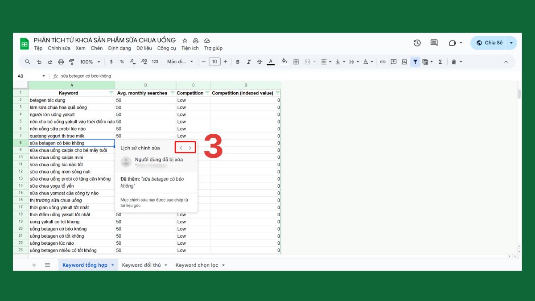
Task: Open the Dữ liệu menu
Action: [x=144, y=48]
